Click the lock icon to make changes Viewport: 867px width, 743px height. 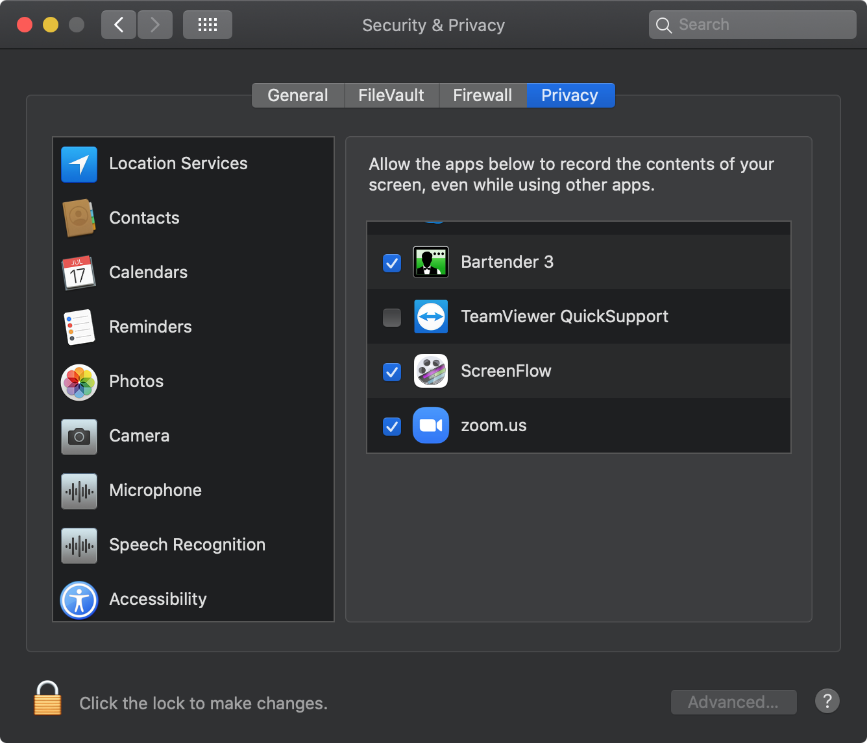coord(47,699)
